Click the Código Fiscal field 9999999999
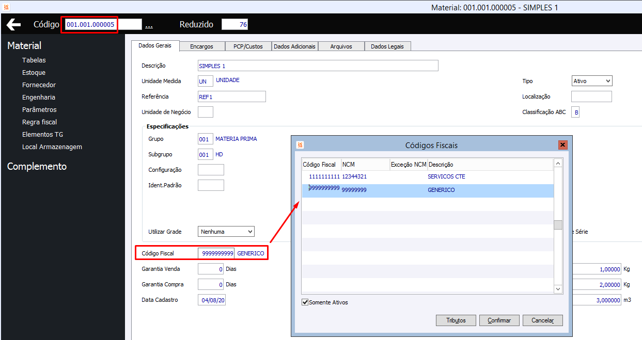This screenshot has height=340, width=642. pos(216,253)
